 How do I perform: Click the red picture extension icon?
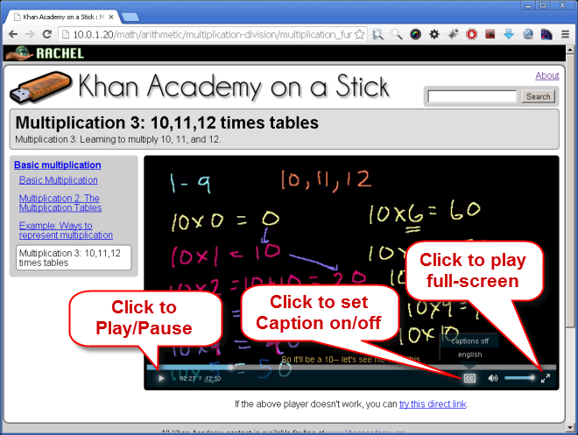pyautogui.click(x=490, y=35)
